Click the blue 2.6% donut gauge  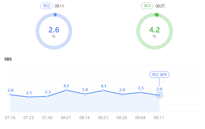coord(54,31)
